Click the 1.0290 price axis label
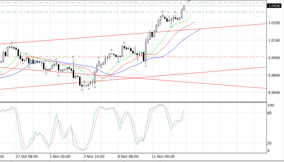 [x=274, y=23]
